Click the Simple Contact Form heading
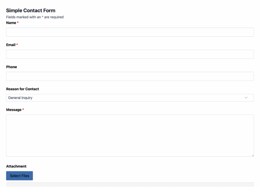The image size is (260, 187). click(31, 10)
